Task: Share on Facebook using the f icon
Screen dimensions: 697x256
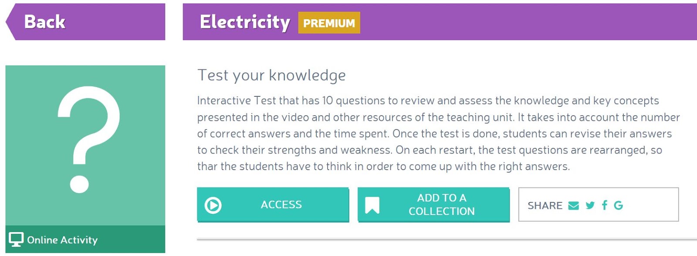Action: click(605, 205)
